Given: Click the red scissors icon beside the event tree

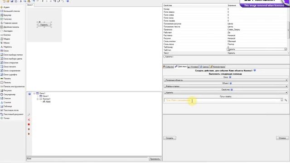Looking at the screenshot, I should point(29,120).
